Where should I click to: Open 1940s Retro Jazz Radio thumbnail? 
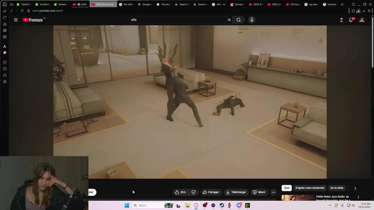tap(298, 198)
